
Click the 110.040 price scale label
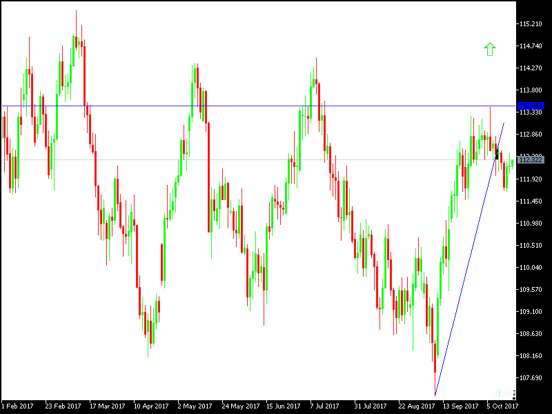pyautogui.click(x=531, y=268)
